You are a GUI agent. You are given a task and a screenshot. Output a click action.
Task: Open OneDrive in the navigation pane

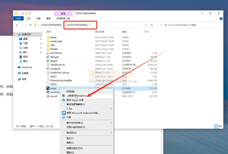pos(26,67)
